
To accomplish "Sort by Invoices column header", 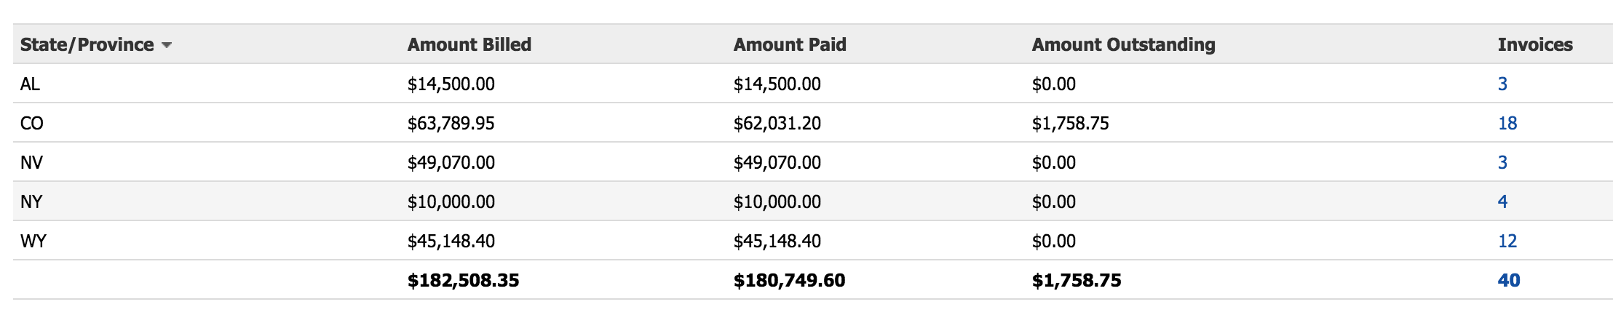I will [x=1534, y=44].
